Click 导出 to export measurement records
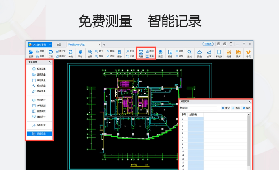 pyautogui.click(x=246, y=108)
